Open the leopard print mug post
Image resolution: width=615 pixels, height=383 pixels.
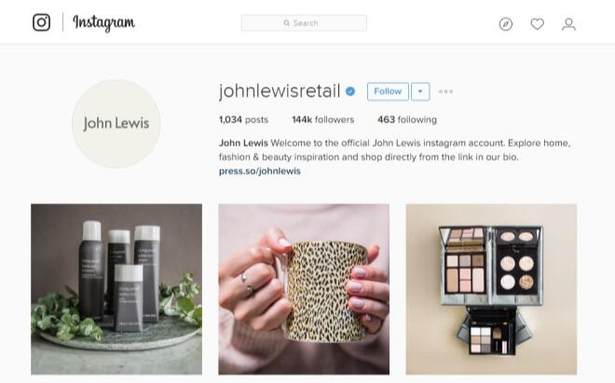[304, 289]
